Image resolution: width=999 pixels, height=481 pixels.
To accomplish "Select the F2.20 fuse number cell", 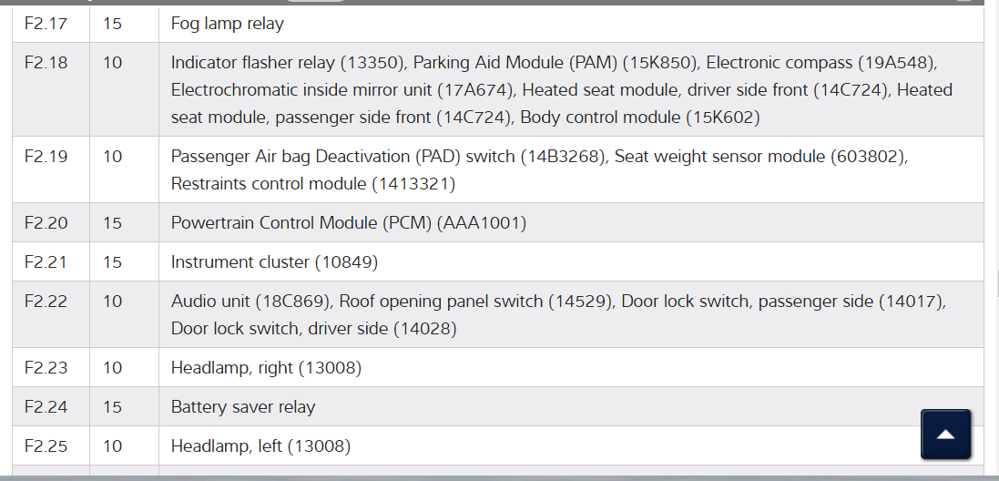I will pos(46,223).
